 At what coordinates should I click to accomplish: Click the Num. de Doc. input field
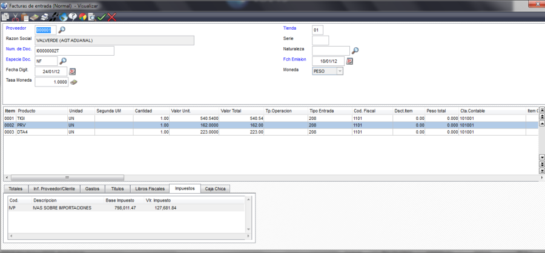pos(74,51)
